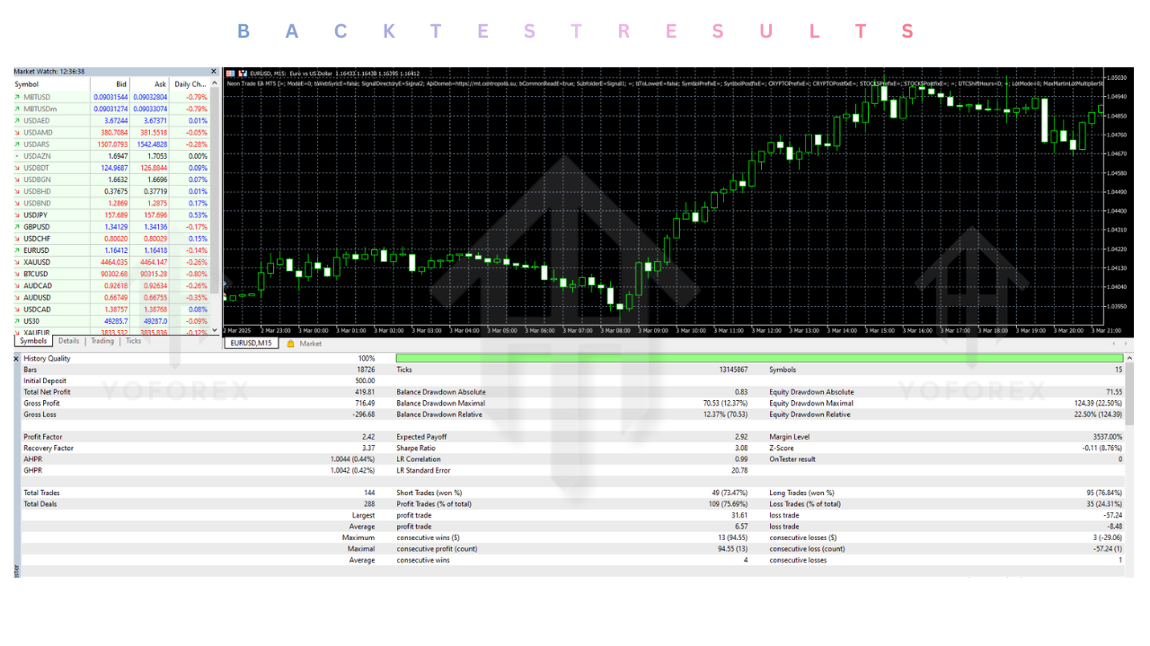1150x646 pixels.
Task: Select the EURUSD,M15 chart tab
Action: [x=250, y=343]
